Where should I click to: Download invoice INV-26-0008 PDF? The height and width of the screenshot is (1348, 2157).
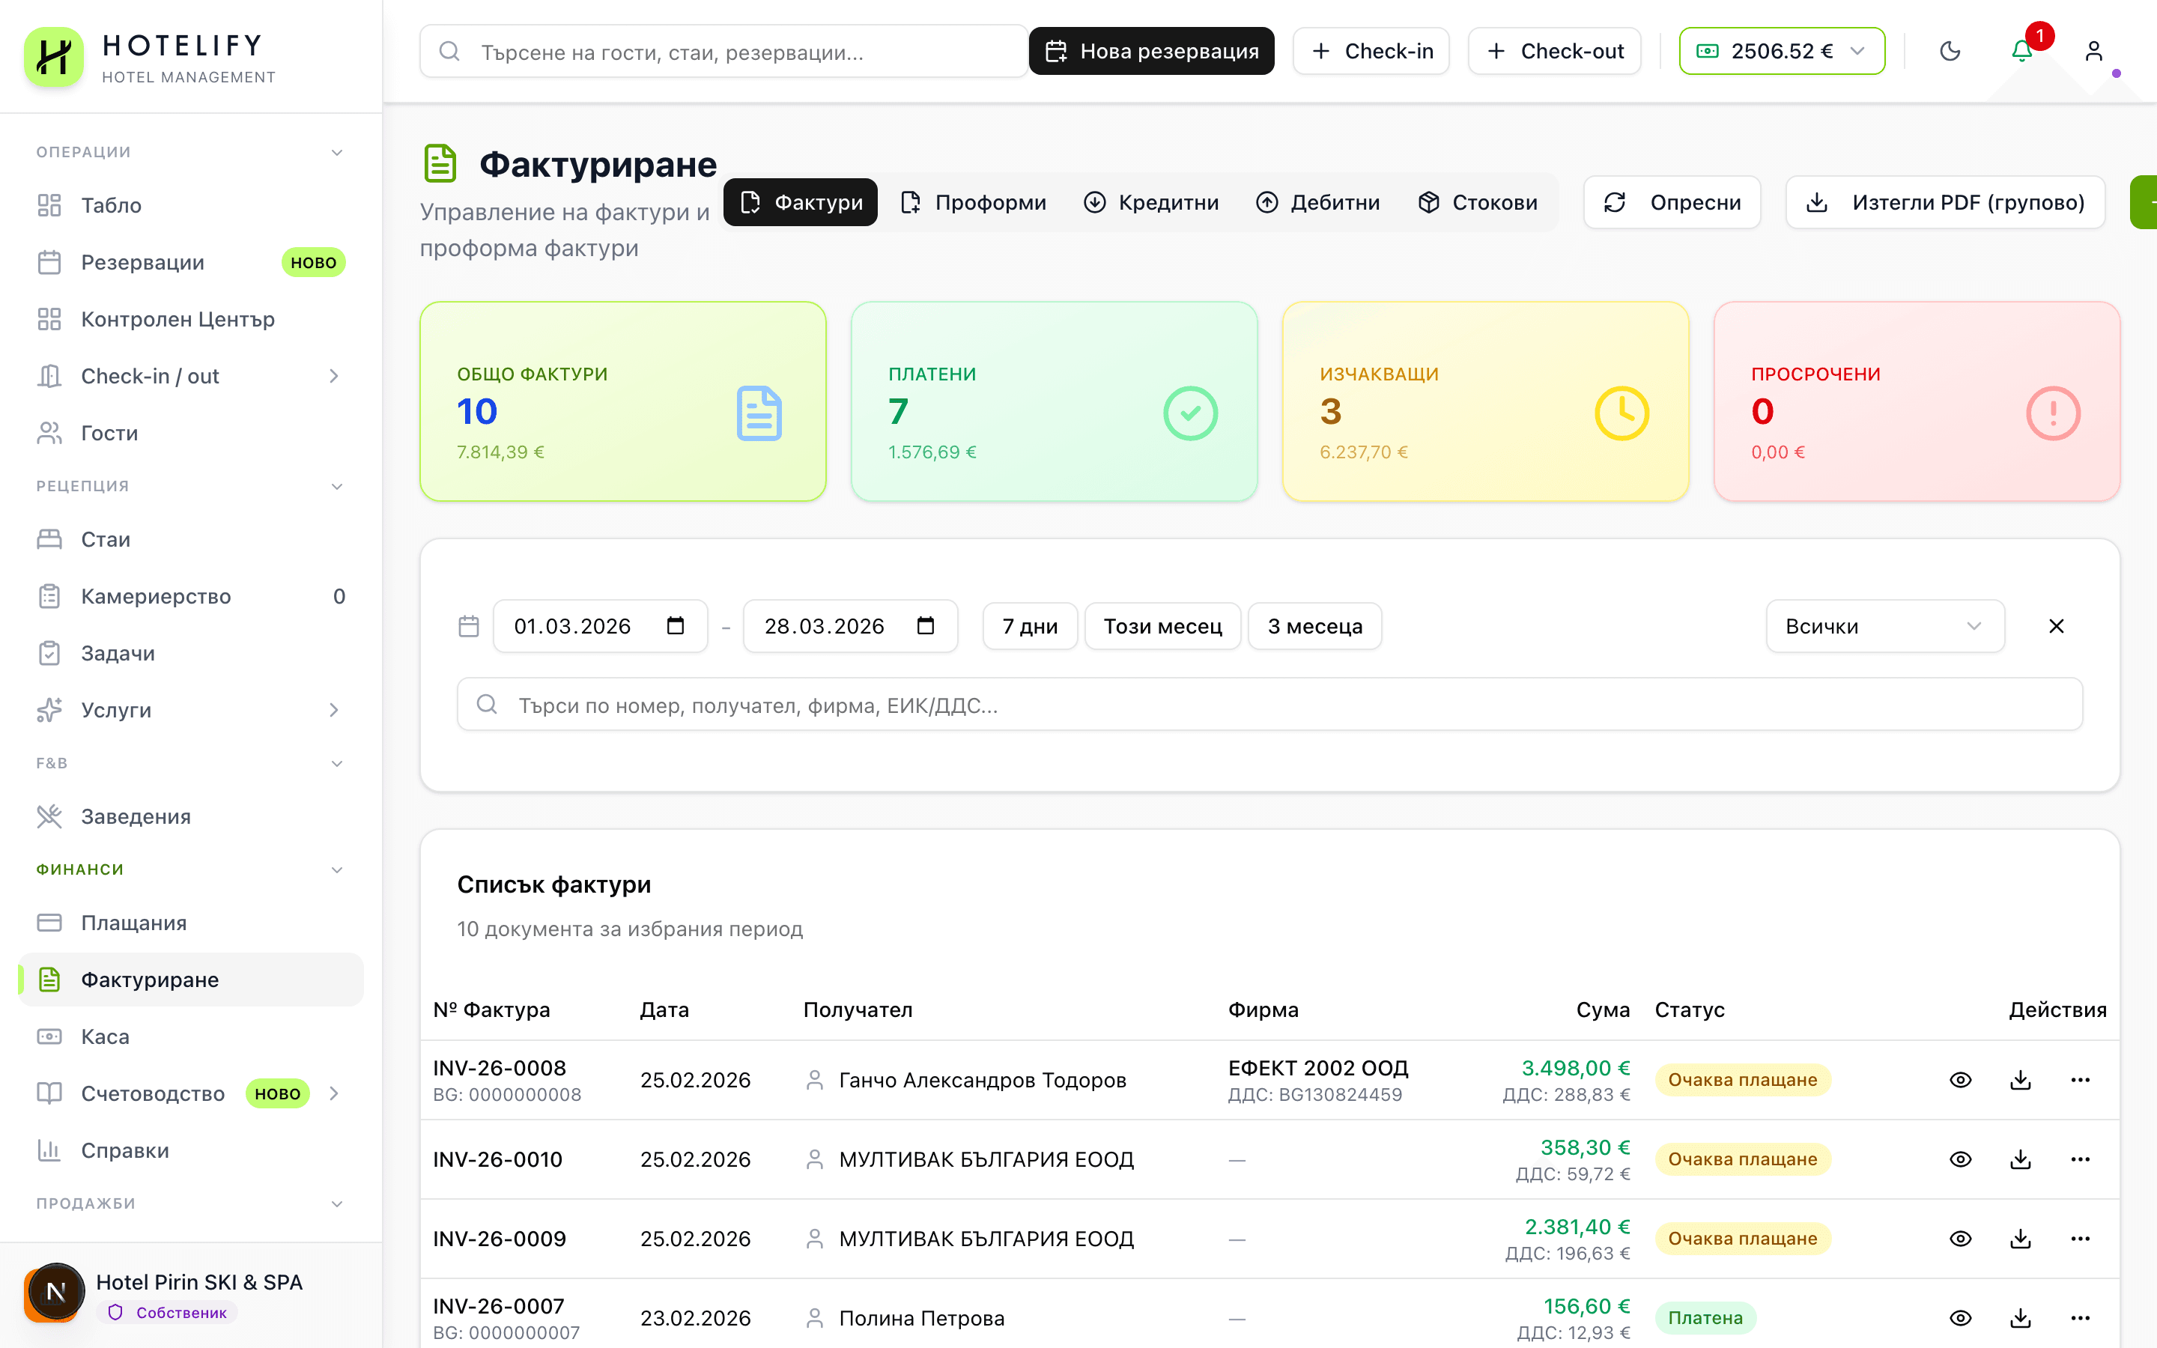point(2020,1080)
